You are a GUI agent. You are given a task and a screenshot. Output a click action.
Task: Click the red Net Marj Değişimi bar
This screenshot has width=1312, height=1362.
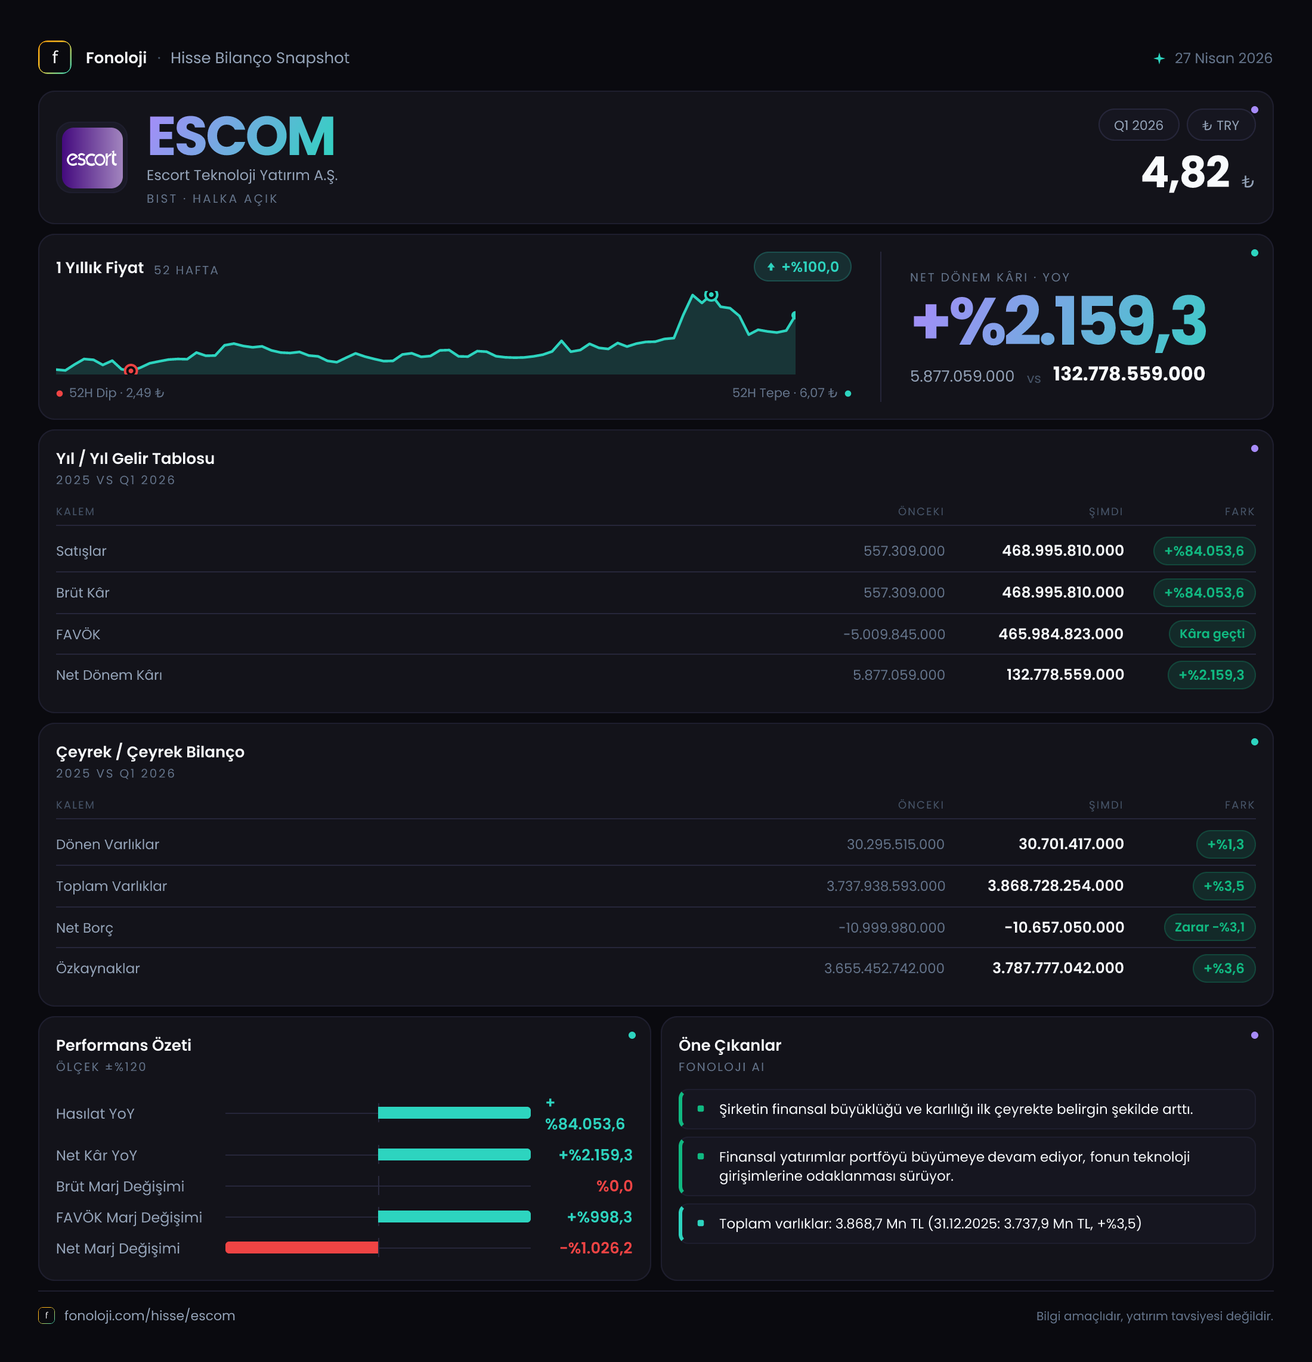coord(302,1248)
